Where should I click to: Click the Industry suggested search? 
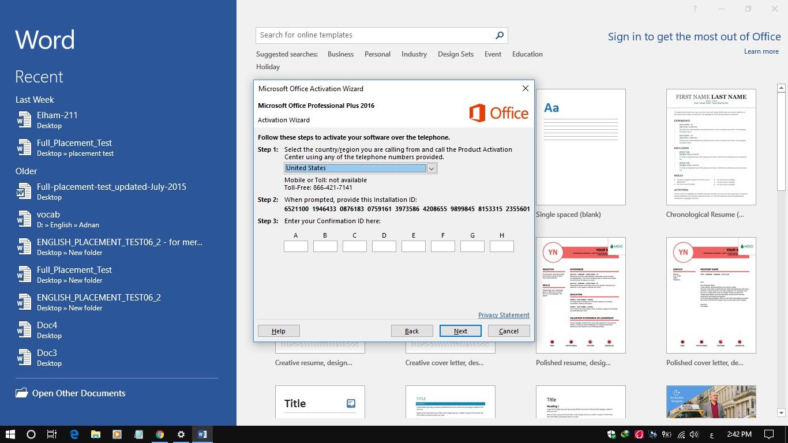click(414, 54)
